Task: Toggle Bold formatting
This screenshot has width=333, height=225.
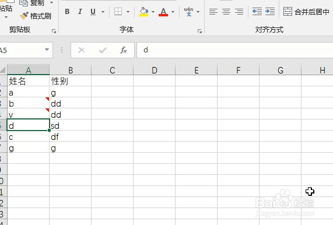Action: coord(67,12)
